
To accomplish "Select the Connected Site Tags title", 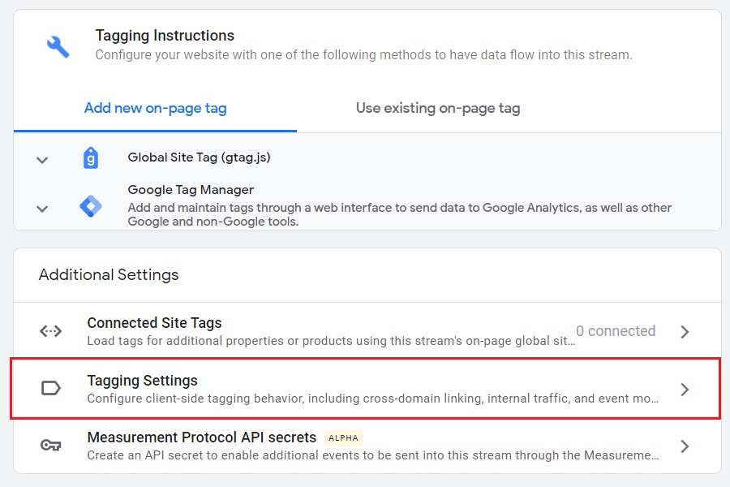I will tap(155, 323).
